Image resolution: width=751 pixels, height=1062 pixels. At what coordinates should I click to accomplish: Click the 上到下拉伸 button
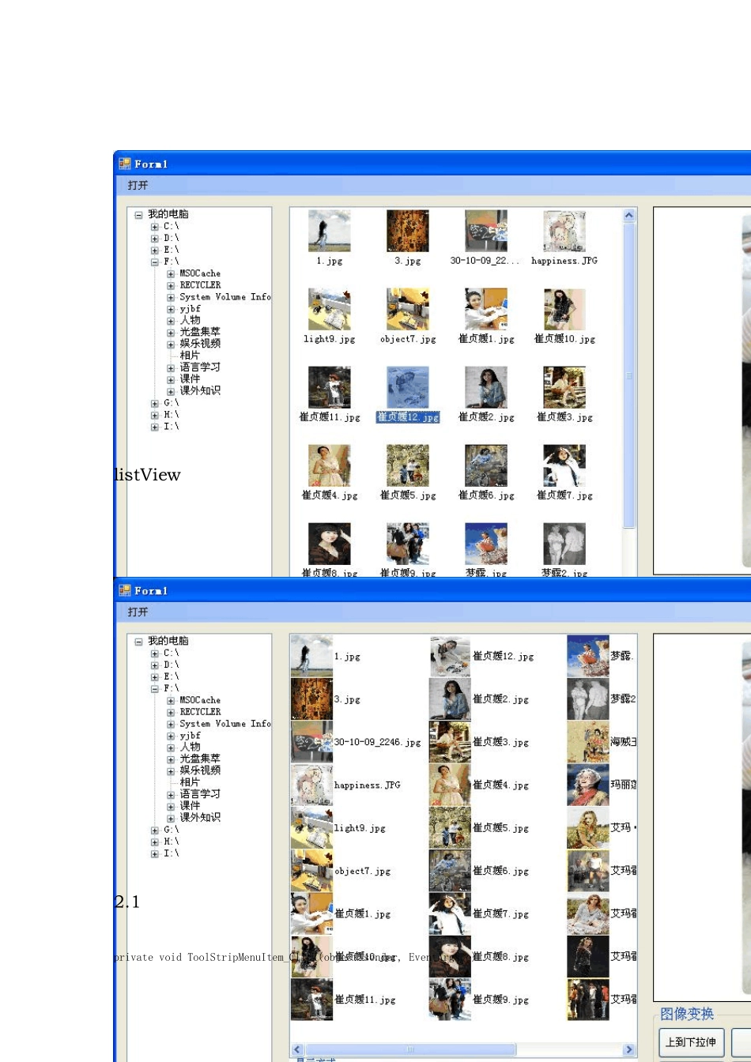coord(691,1042)
